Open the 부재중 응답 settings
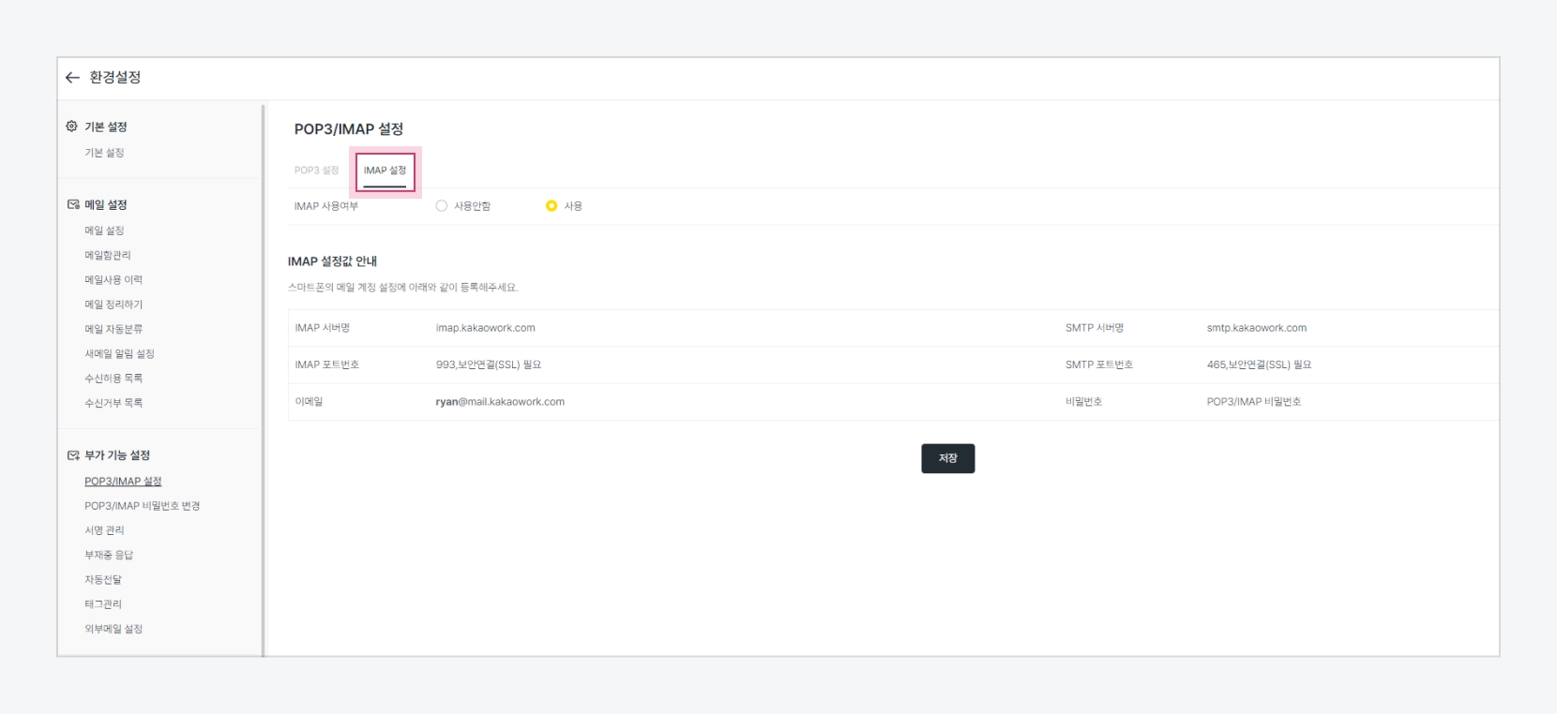The height and width of the screenshot is (714, 1557). (x=109, y=555)
